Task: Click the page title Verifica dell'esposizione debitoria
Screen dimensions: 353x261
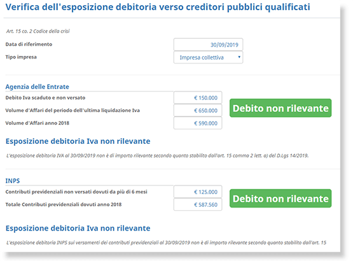Action: [x=158, y=7]
